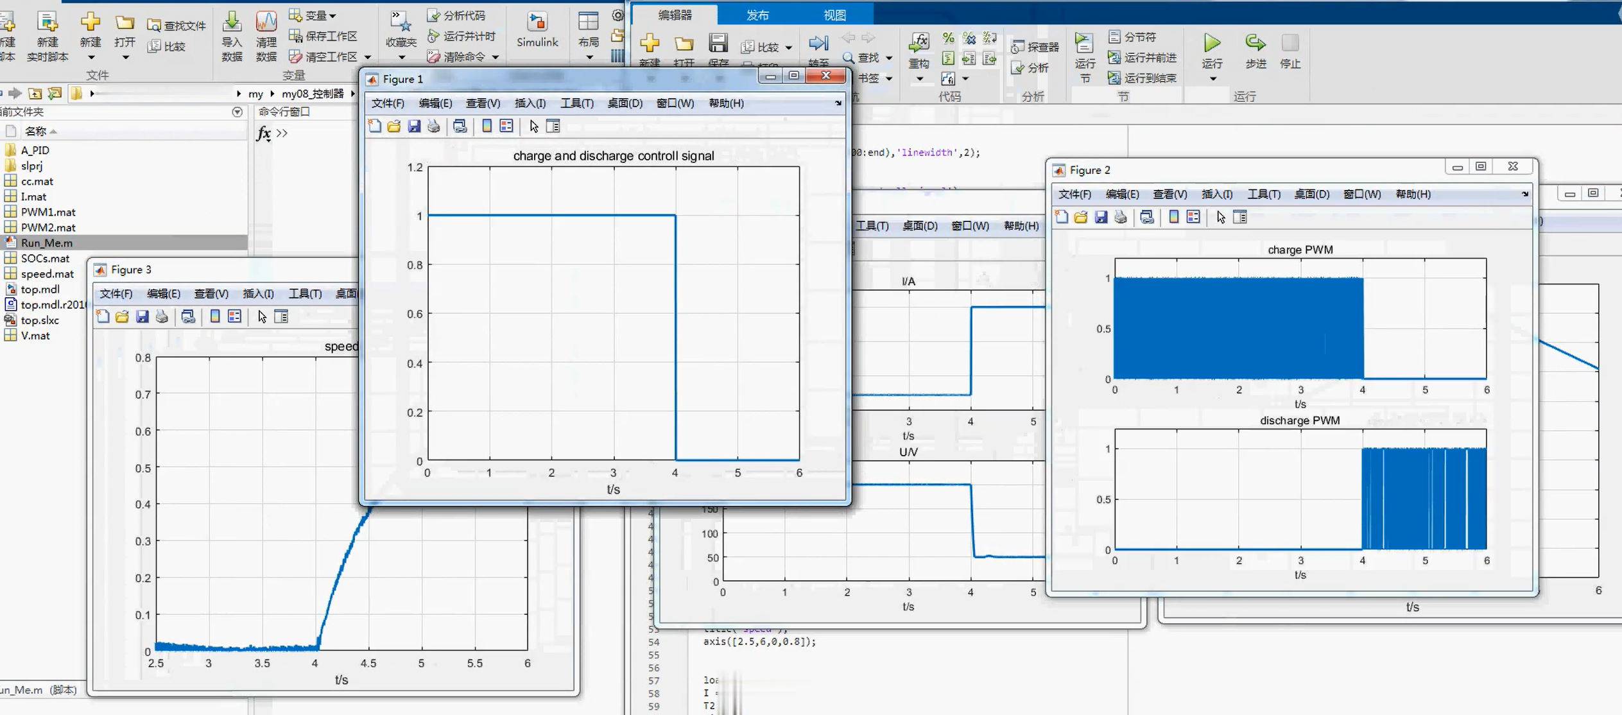
Task: Toggle Edit Plot arrow in Figure 1 toolbar
Action: click(x=534, y=126)
